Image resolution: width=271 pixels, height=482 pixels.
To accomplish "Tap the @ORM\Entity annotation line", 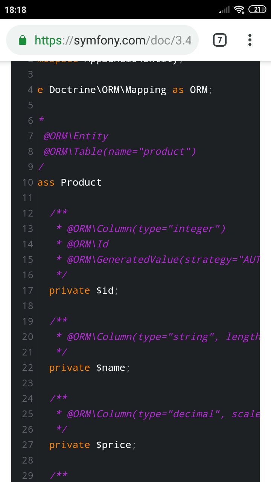I will pos(76,136).
